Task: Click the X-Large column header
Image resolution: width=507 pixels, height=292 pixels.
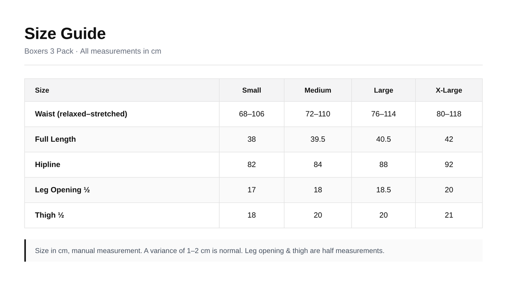Action: 449,90
